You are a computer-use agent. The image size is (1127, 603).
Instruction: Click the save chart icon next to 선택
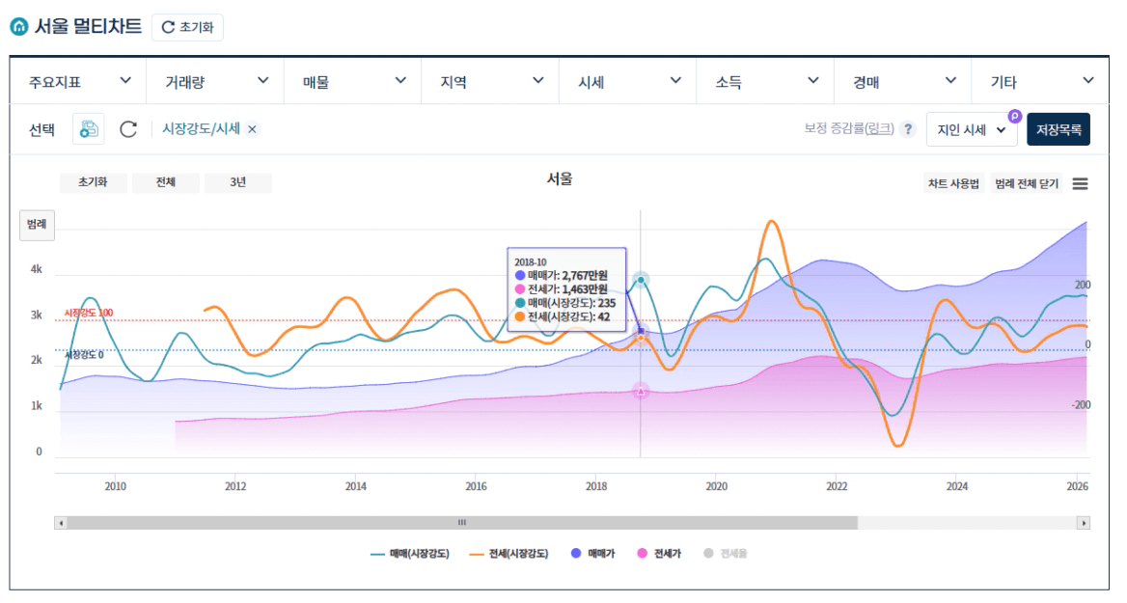click(89, 129)
